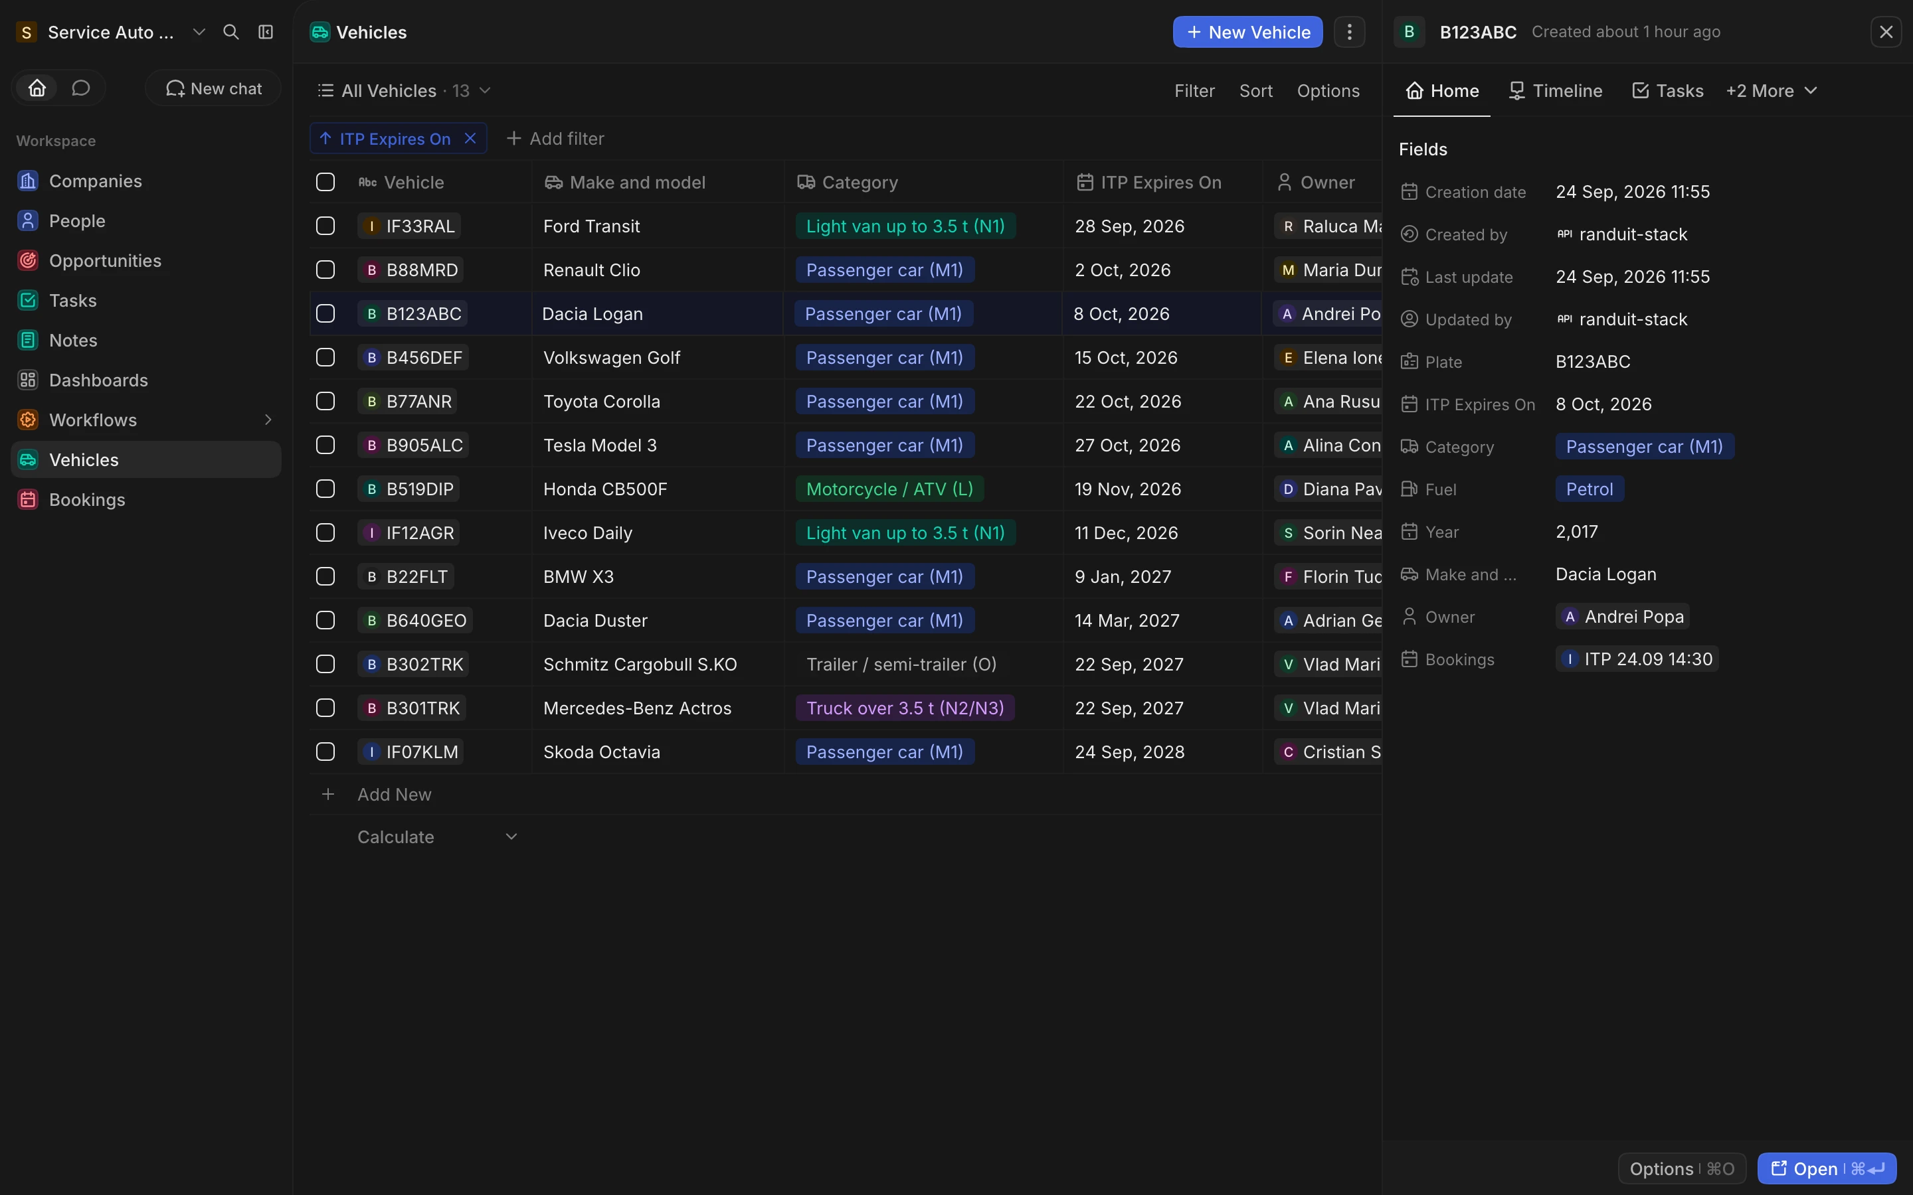Viewport: 1913px width, 1195px height.
Task: Click the Make and model column header
Action: [657, 183]
